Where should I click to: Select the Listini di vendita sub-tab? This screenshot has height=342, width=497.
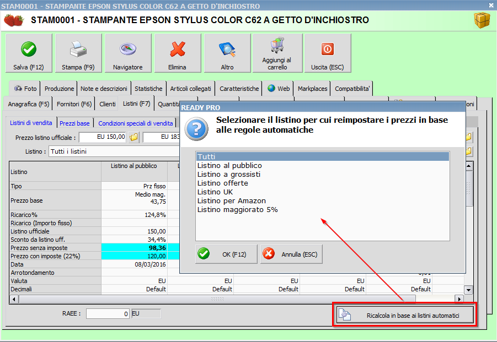point(31,123)
